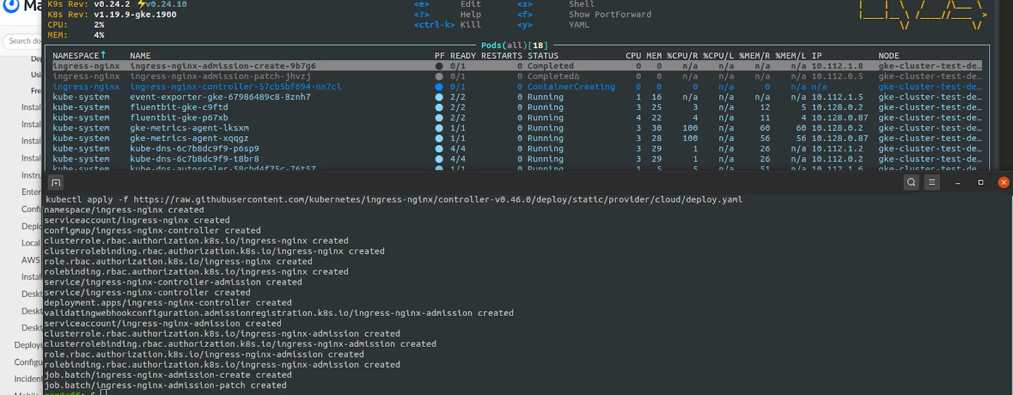Screen dimensions: 1013x395
Task: Click 'job.batch/ingress-nginx-admission-patch created' line
Action: [x=165, y=386]
